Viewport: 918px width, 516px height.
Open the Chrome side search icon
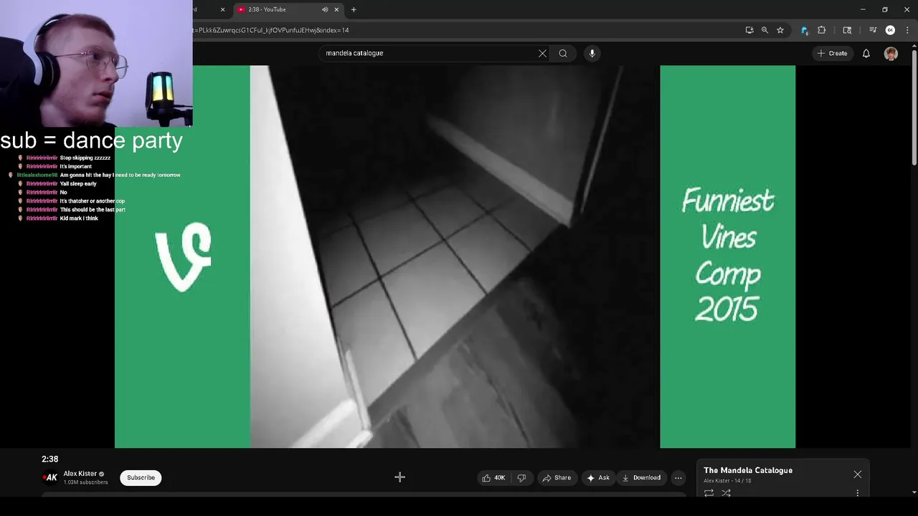click(847, 30)
